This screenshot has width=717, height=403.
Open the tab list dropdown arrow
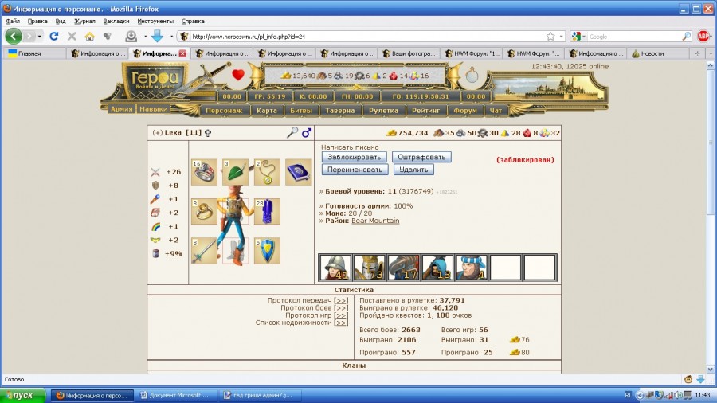(x=711, y=53)
